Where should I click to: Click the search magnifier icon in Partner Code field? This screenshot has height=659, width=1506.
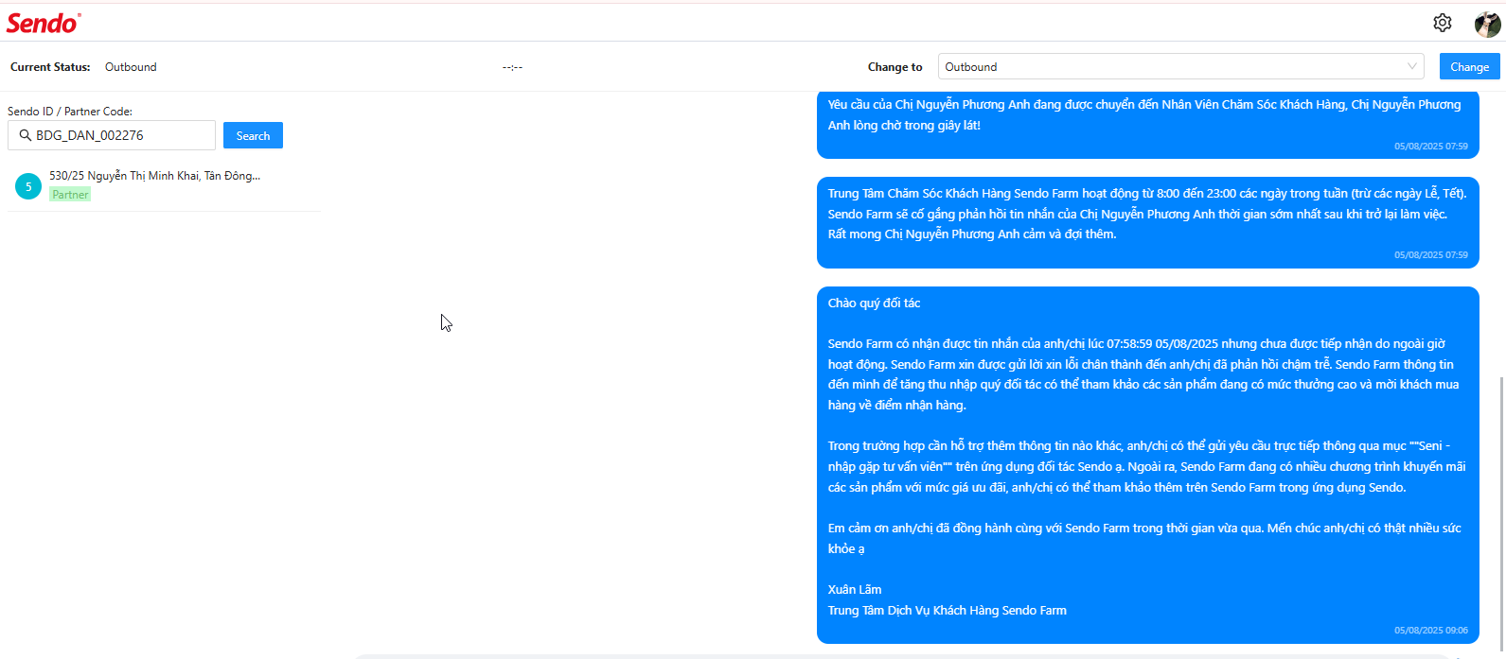tap(26, 135)
